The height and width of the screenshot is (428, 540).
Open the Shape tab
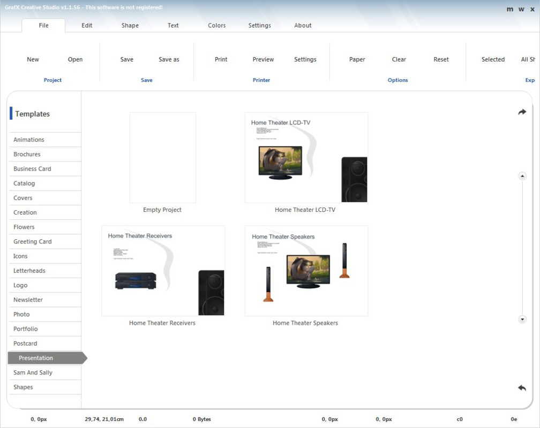click(130, 26)
